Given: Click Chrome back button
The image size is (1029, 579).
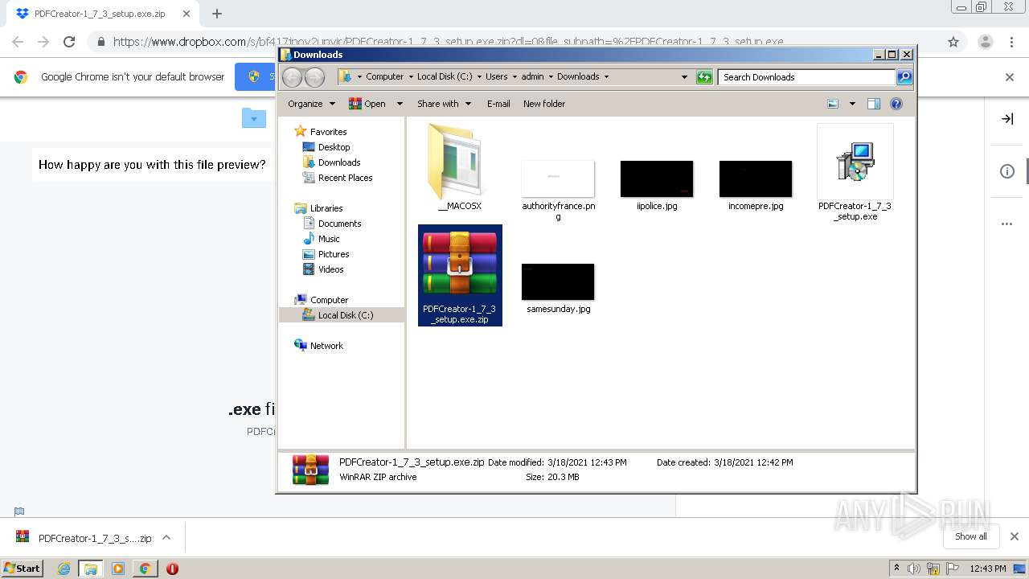Looking at the screenshot, I should pos(18,42).
